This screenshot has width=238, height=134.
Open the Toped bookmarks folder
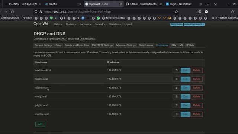point(27,18)
